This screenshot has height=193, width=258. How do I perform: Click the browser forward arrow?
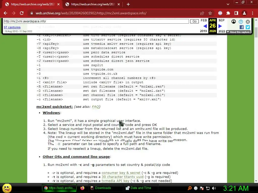click(14, 13)
